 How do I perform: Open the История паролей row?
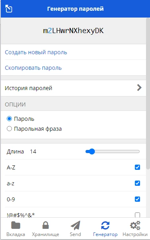(x=74, y=88)
